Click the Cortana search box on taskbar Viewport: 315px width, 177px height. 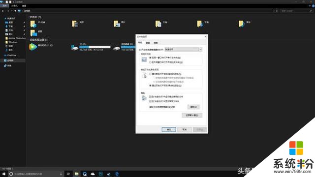click(36, 174)
